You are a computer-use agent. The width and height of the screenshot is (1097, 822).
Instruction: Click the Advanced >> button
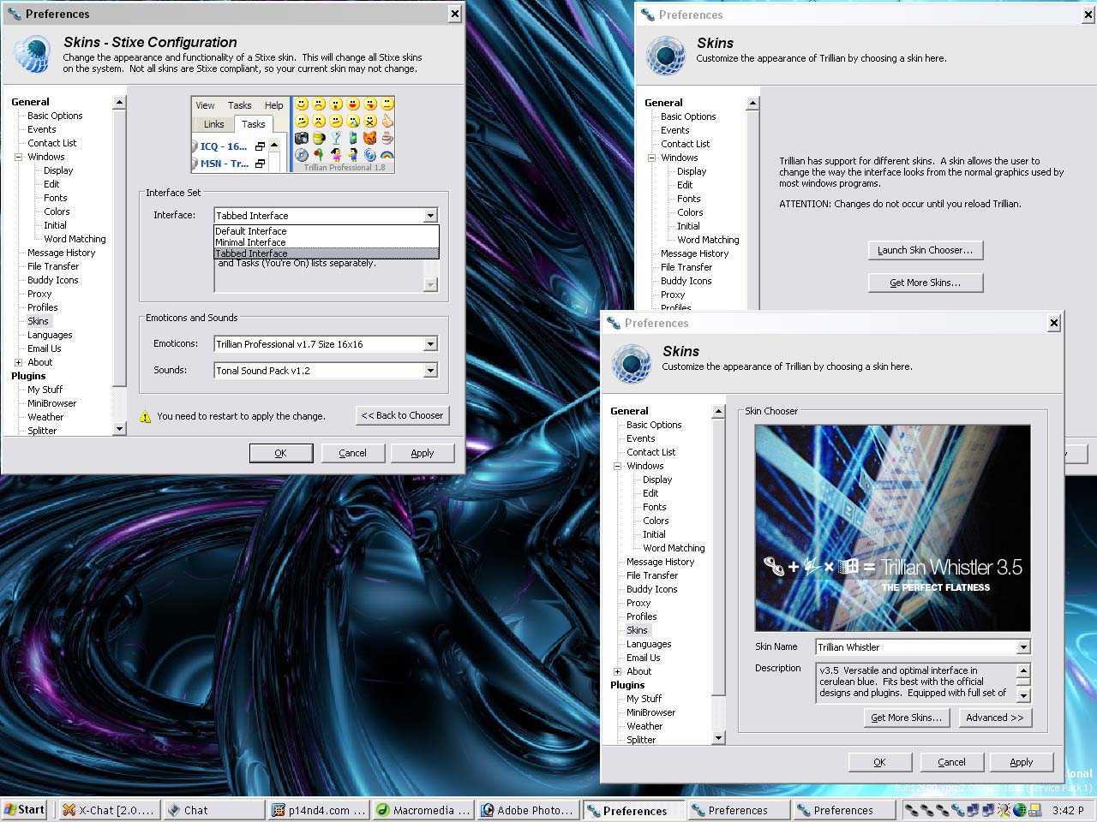click(x=994, y=718)
